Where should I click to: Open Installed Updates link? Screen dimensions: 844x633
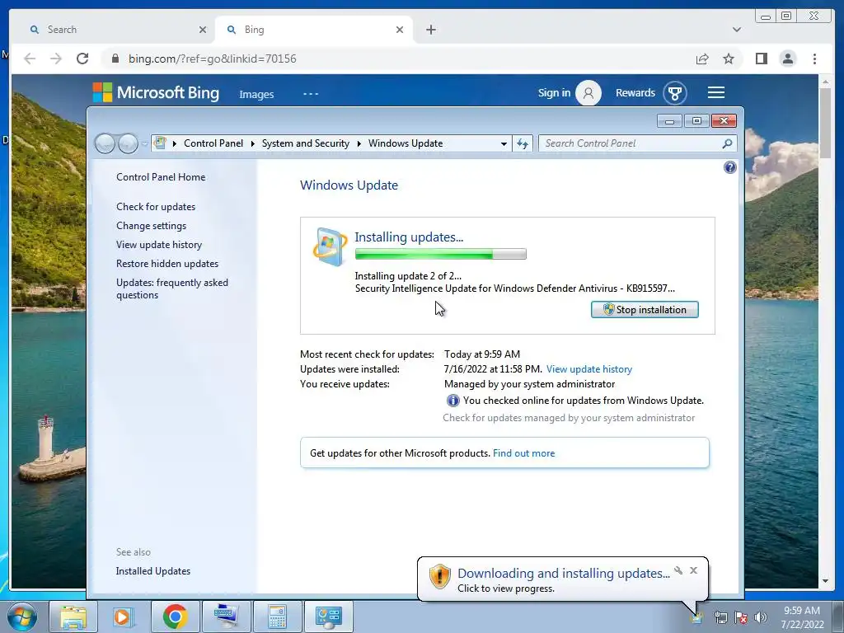pyautogui.click(x=152, y=571)
